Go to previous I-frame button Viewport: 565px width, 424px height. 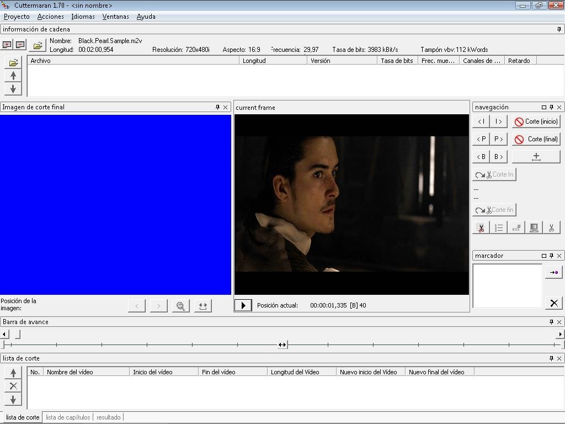tap(481, 121)
